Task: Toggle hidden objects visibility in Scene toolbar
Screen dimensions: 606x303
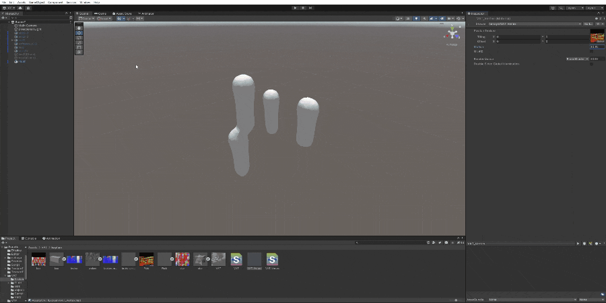Action: click(x=441, y=18)
